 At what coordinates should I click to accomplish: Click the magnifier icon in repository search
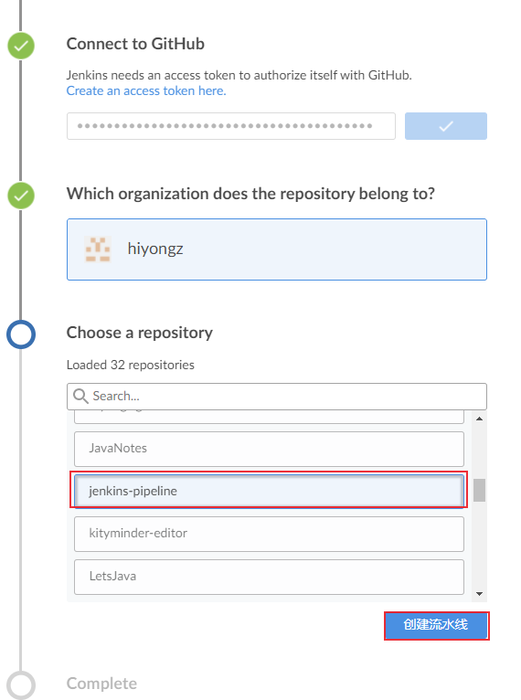tap(80, 396)
